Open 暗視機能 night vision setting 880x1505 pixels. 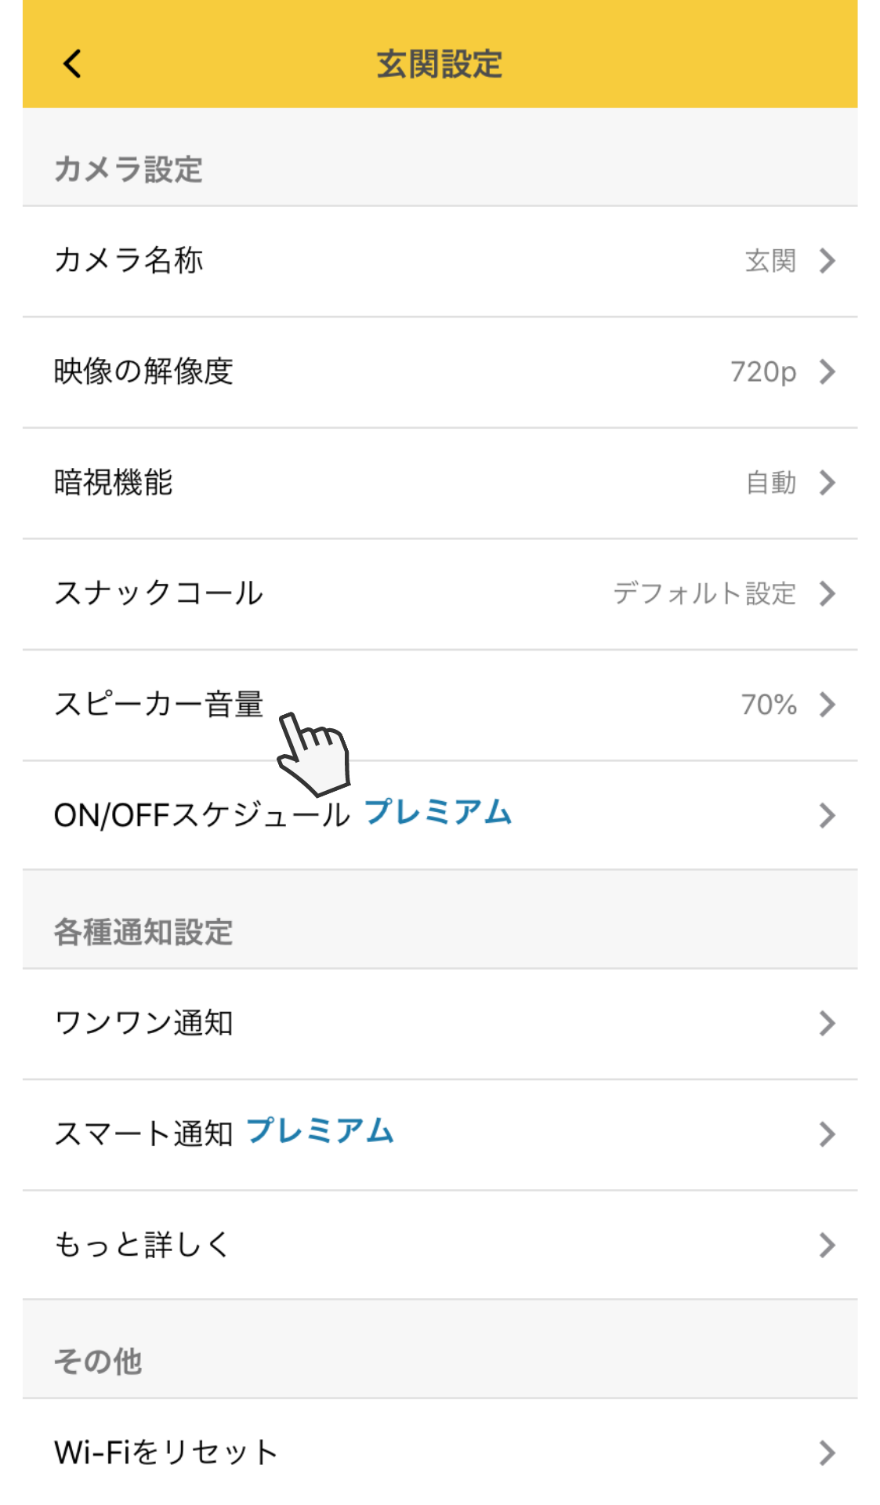(114, 483)
